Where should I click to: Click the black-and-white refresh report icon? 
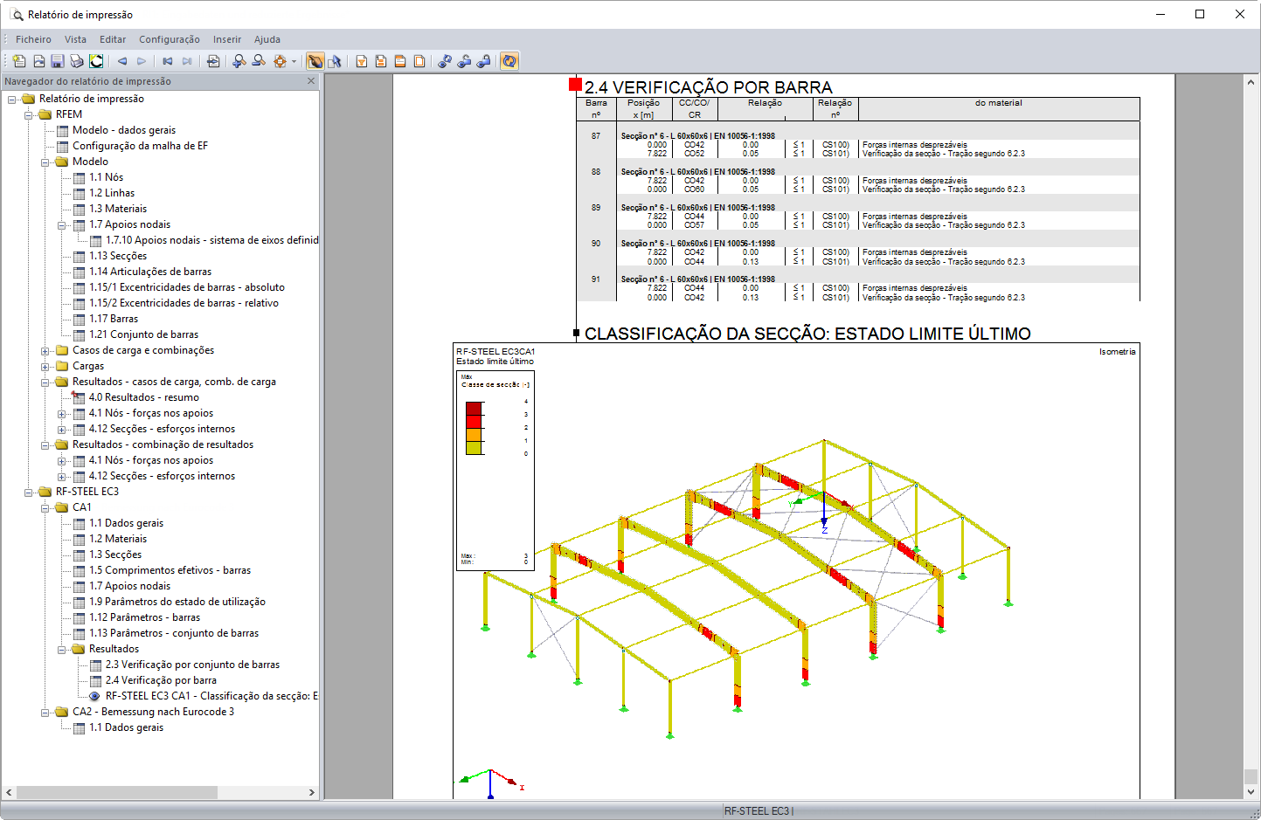96,61
